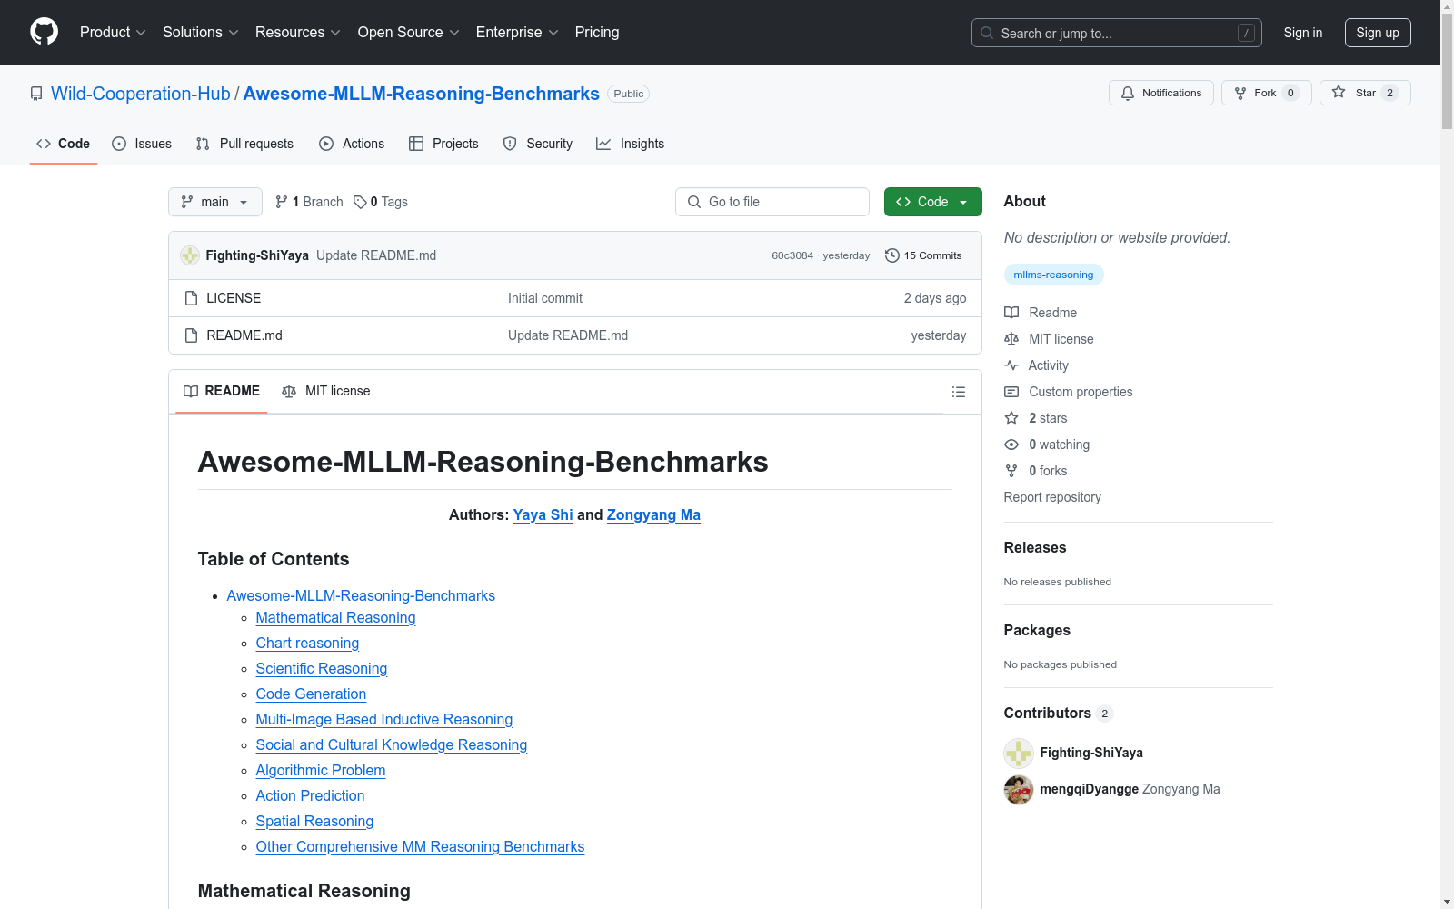This screenshot has width=1454, height=909.
Task: Click the Sign in link
Action: 1303,33
